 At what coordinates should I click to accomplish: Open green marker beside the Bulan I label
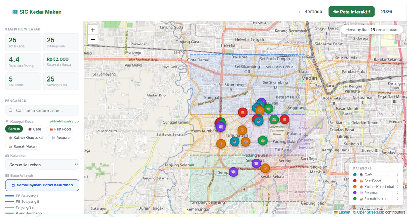tap(269, 109)
